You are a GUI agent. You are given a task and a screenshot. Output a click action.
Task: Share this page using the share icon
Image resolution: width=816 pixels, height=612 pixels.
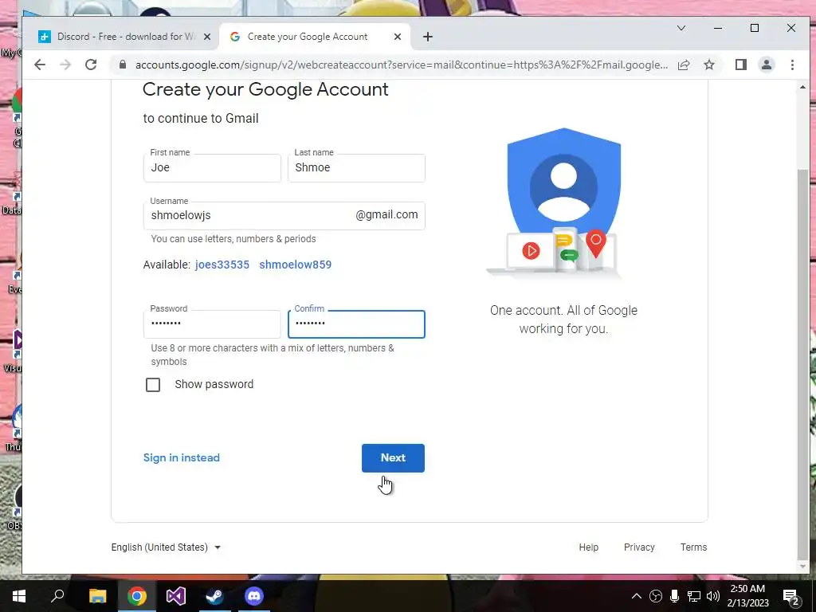[x=683, y=65]
